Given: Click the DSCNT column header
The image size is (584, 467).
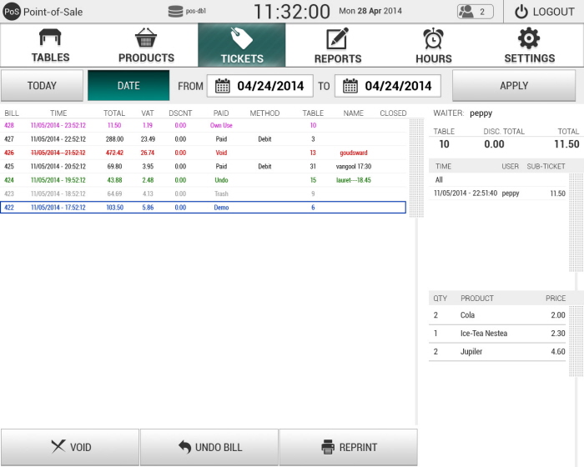Looking at the screenshot, I should [x=180, y=113].
